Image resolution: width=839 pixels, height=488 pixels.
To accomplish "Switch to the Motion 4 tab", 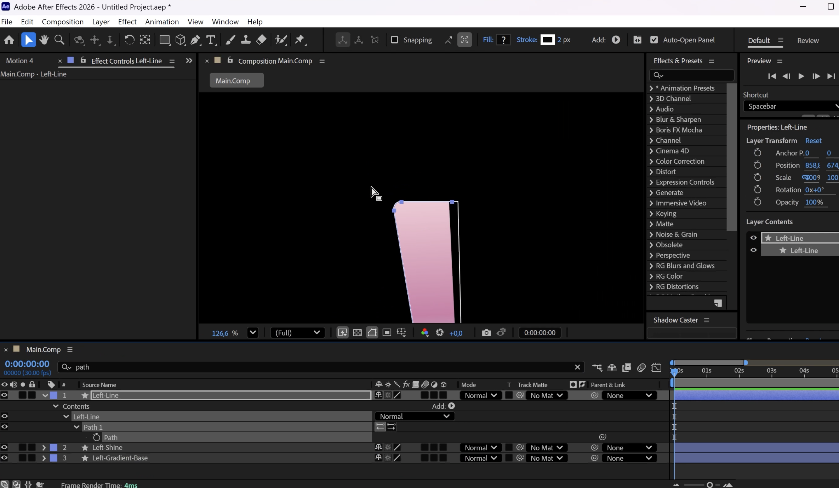I will pos(20,61).
